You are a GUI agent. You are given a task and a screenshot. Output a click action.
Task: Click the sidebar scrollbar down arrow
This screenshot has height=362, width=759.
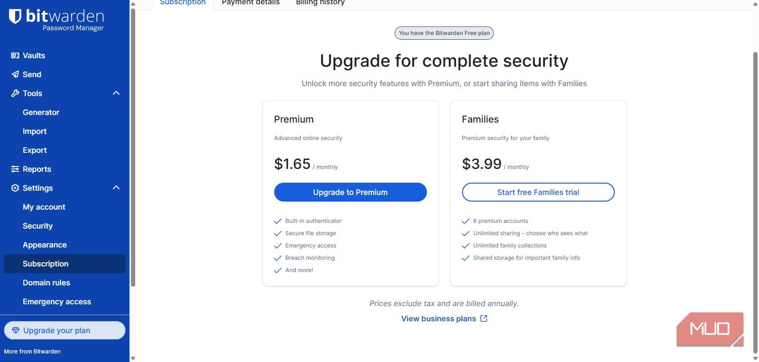point(133,358)
